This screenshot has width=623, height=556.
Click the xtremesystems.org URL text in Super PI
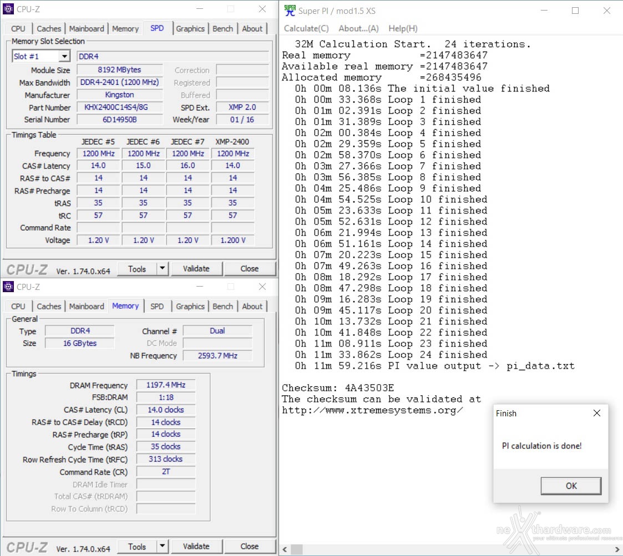click(x=372, y=410)
